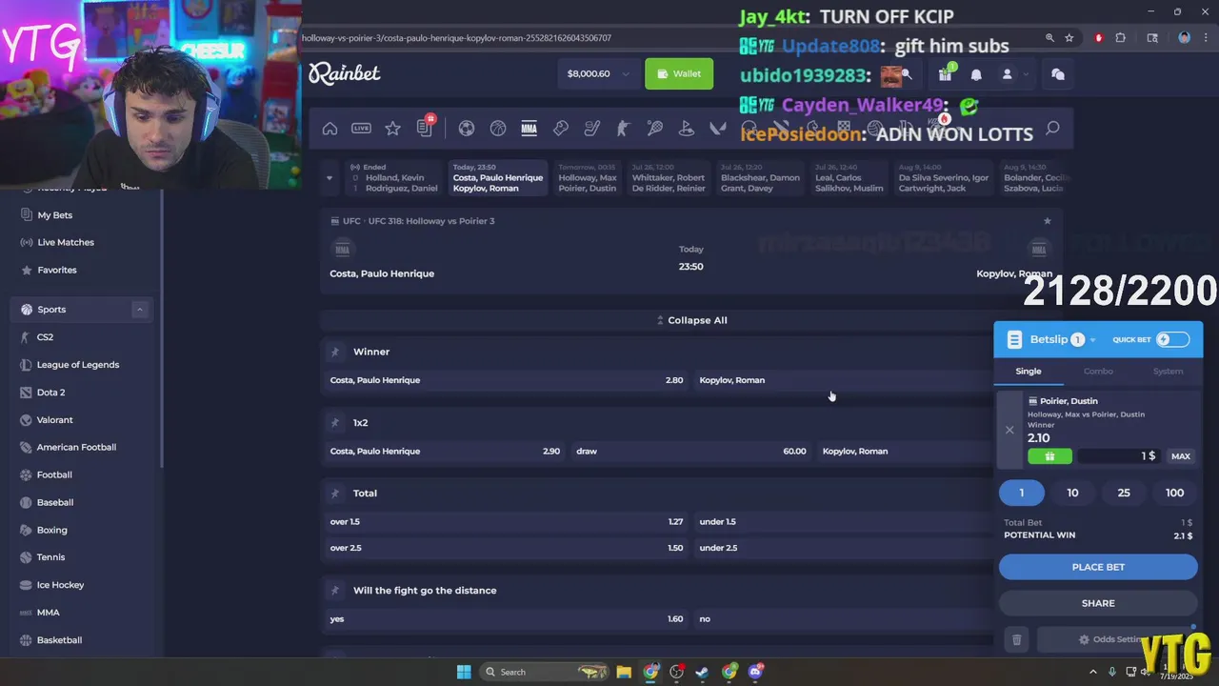1219x686 pixels.
Task: Bet yes fight goes the distance
Action: point(506,618)
